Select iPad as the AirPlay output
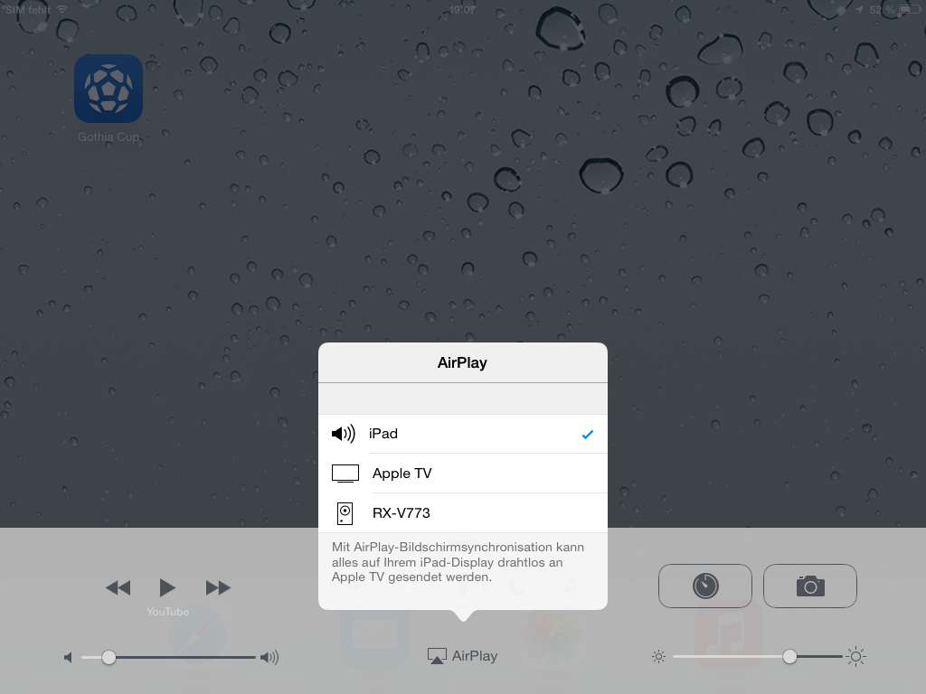 coord(462,434)
